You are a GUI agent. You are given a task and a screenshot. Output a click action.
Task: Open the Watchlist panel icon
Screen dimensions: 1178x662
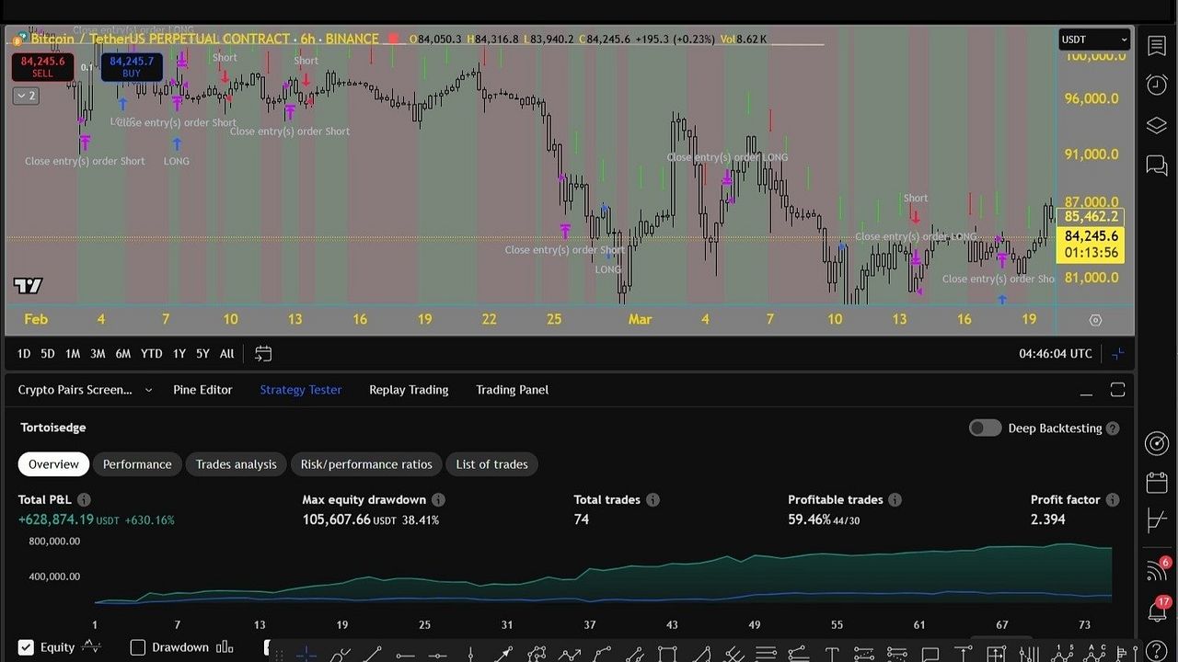[x=1157, y=46]
